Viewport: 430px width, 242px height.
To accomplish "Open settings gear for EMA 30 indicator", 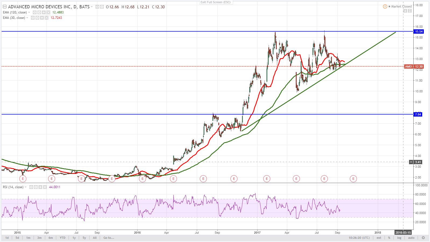I will pyautogui.click(x=37, y=18).
